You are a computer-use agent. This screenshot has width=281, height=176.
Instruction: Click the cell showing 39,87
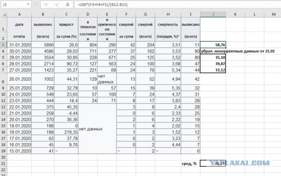coord(213,64)
